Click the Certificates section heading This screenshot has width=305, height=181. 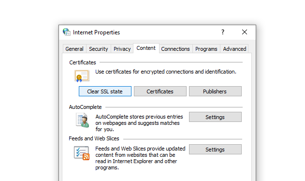83,62
